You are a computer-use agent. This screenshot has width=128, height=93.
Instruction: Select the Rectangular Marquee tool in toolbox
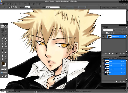coord(3,30)
